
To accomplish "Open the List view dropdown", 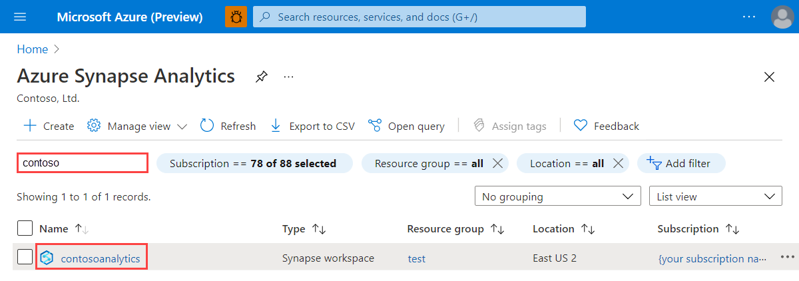I will 716,196.
